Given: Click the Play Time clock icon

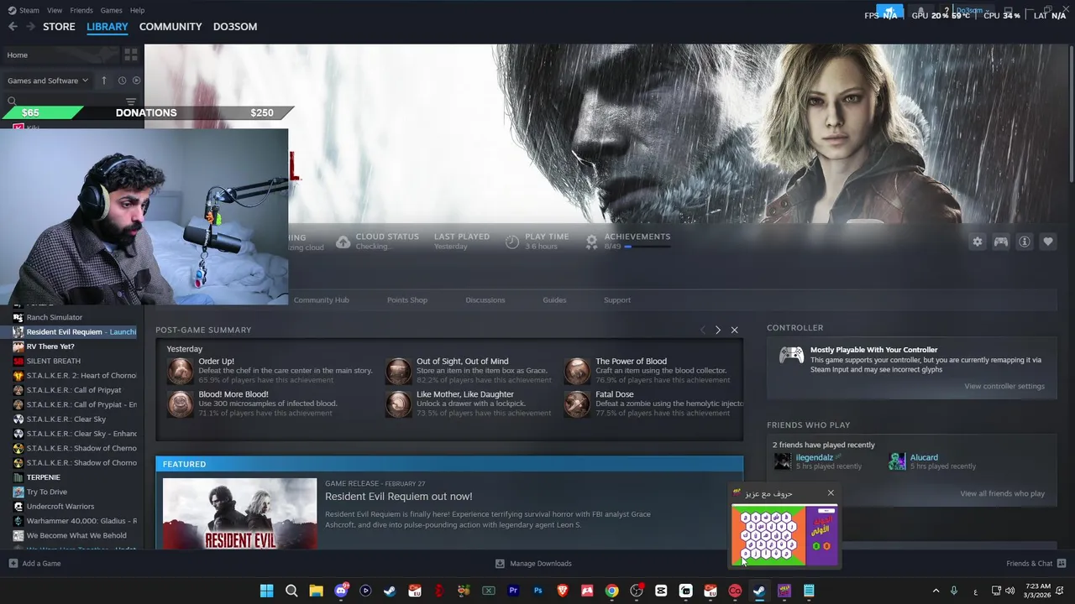Looking at the screenshot, I should click(511, 242).
